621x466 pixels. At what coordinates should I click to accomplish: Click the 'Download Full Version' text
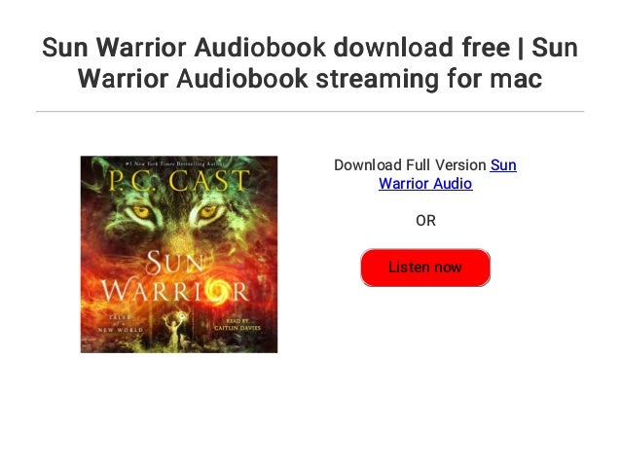[x=410, y=165]
